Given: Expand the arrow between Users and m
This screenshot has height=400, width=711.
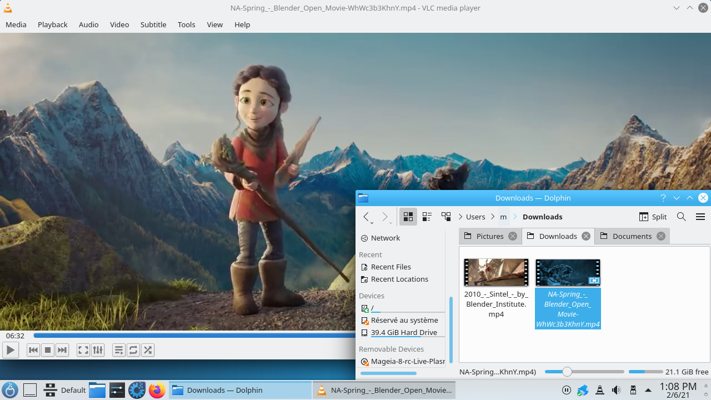Looking at the screenshot, I should [493, 217].
